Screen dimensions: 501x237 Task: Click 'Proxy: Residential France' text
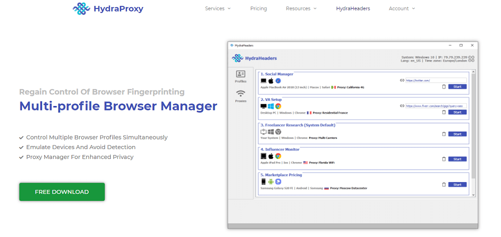(330, 112)
